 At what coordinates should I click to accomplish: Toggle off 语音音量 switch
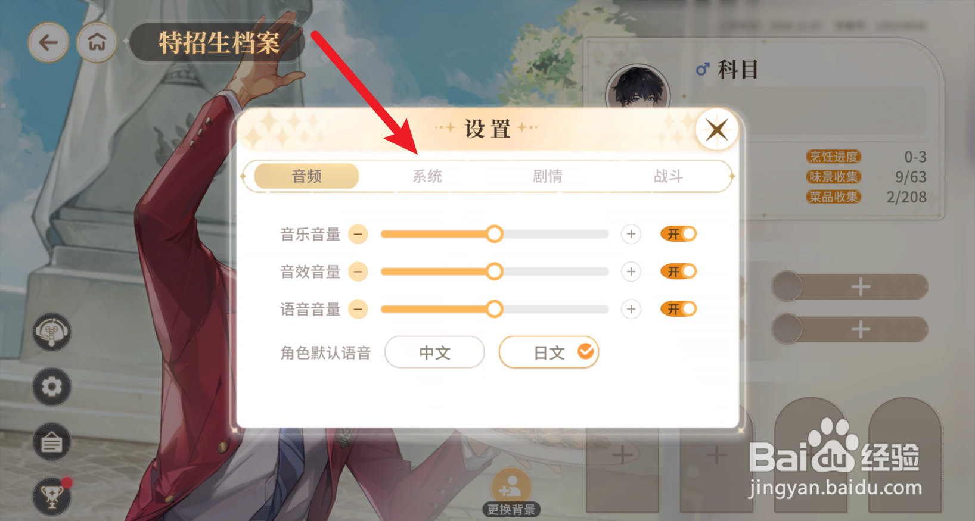(x=679, y=309)
